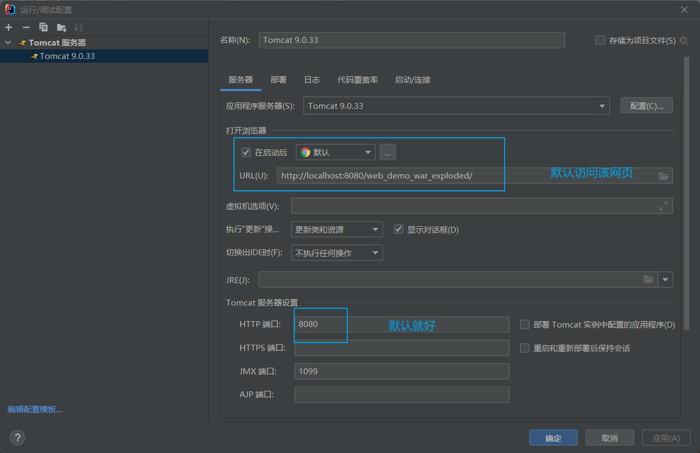The image size is (700, 453).
Task: Open the 不执行任何操作 dropdown
Action: [x=337, y=253]
